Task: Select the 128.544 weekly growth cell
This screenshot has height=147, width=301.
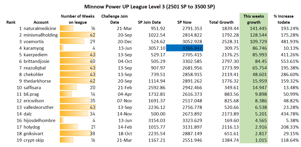Action: pos(258,35)
